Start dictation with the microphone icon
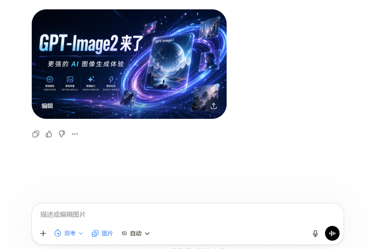The height and width of the screenshot is (249, 375). coord(315,233)
